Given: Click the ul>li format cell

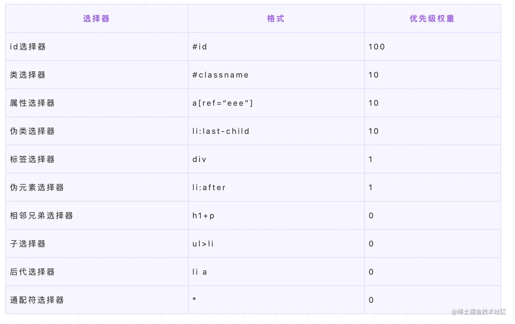Looking at the screenshot, I should point(203,244).
